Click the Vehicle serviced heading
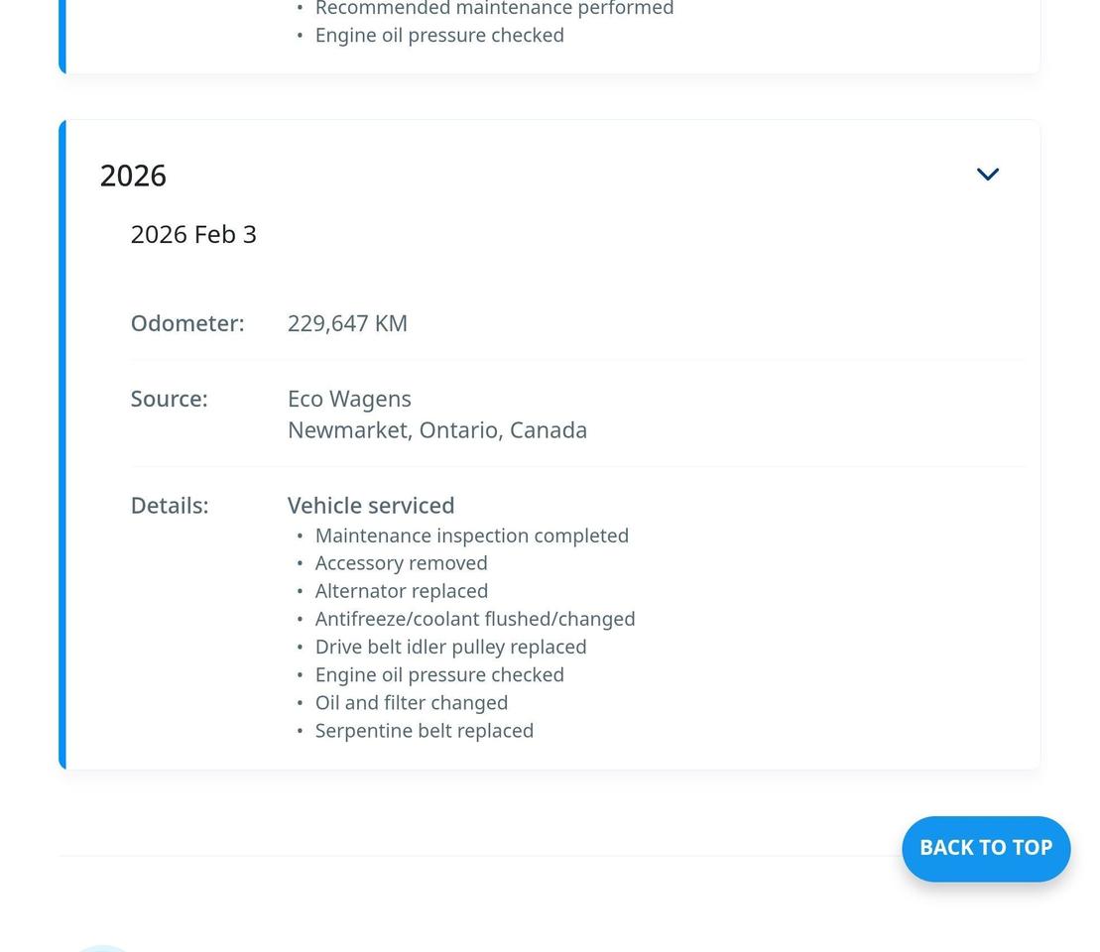Image resolution: width=1100 pixels, height=952 pixels. [x=371, y=506]
